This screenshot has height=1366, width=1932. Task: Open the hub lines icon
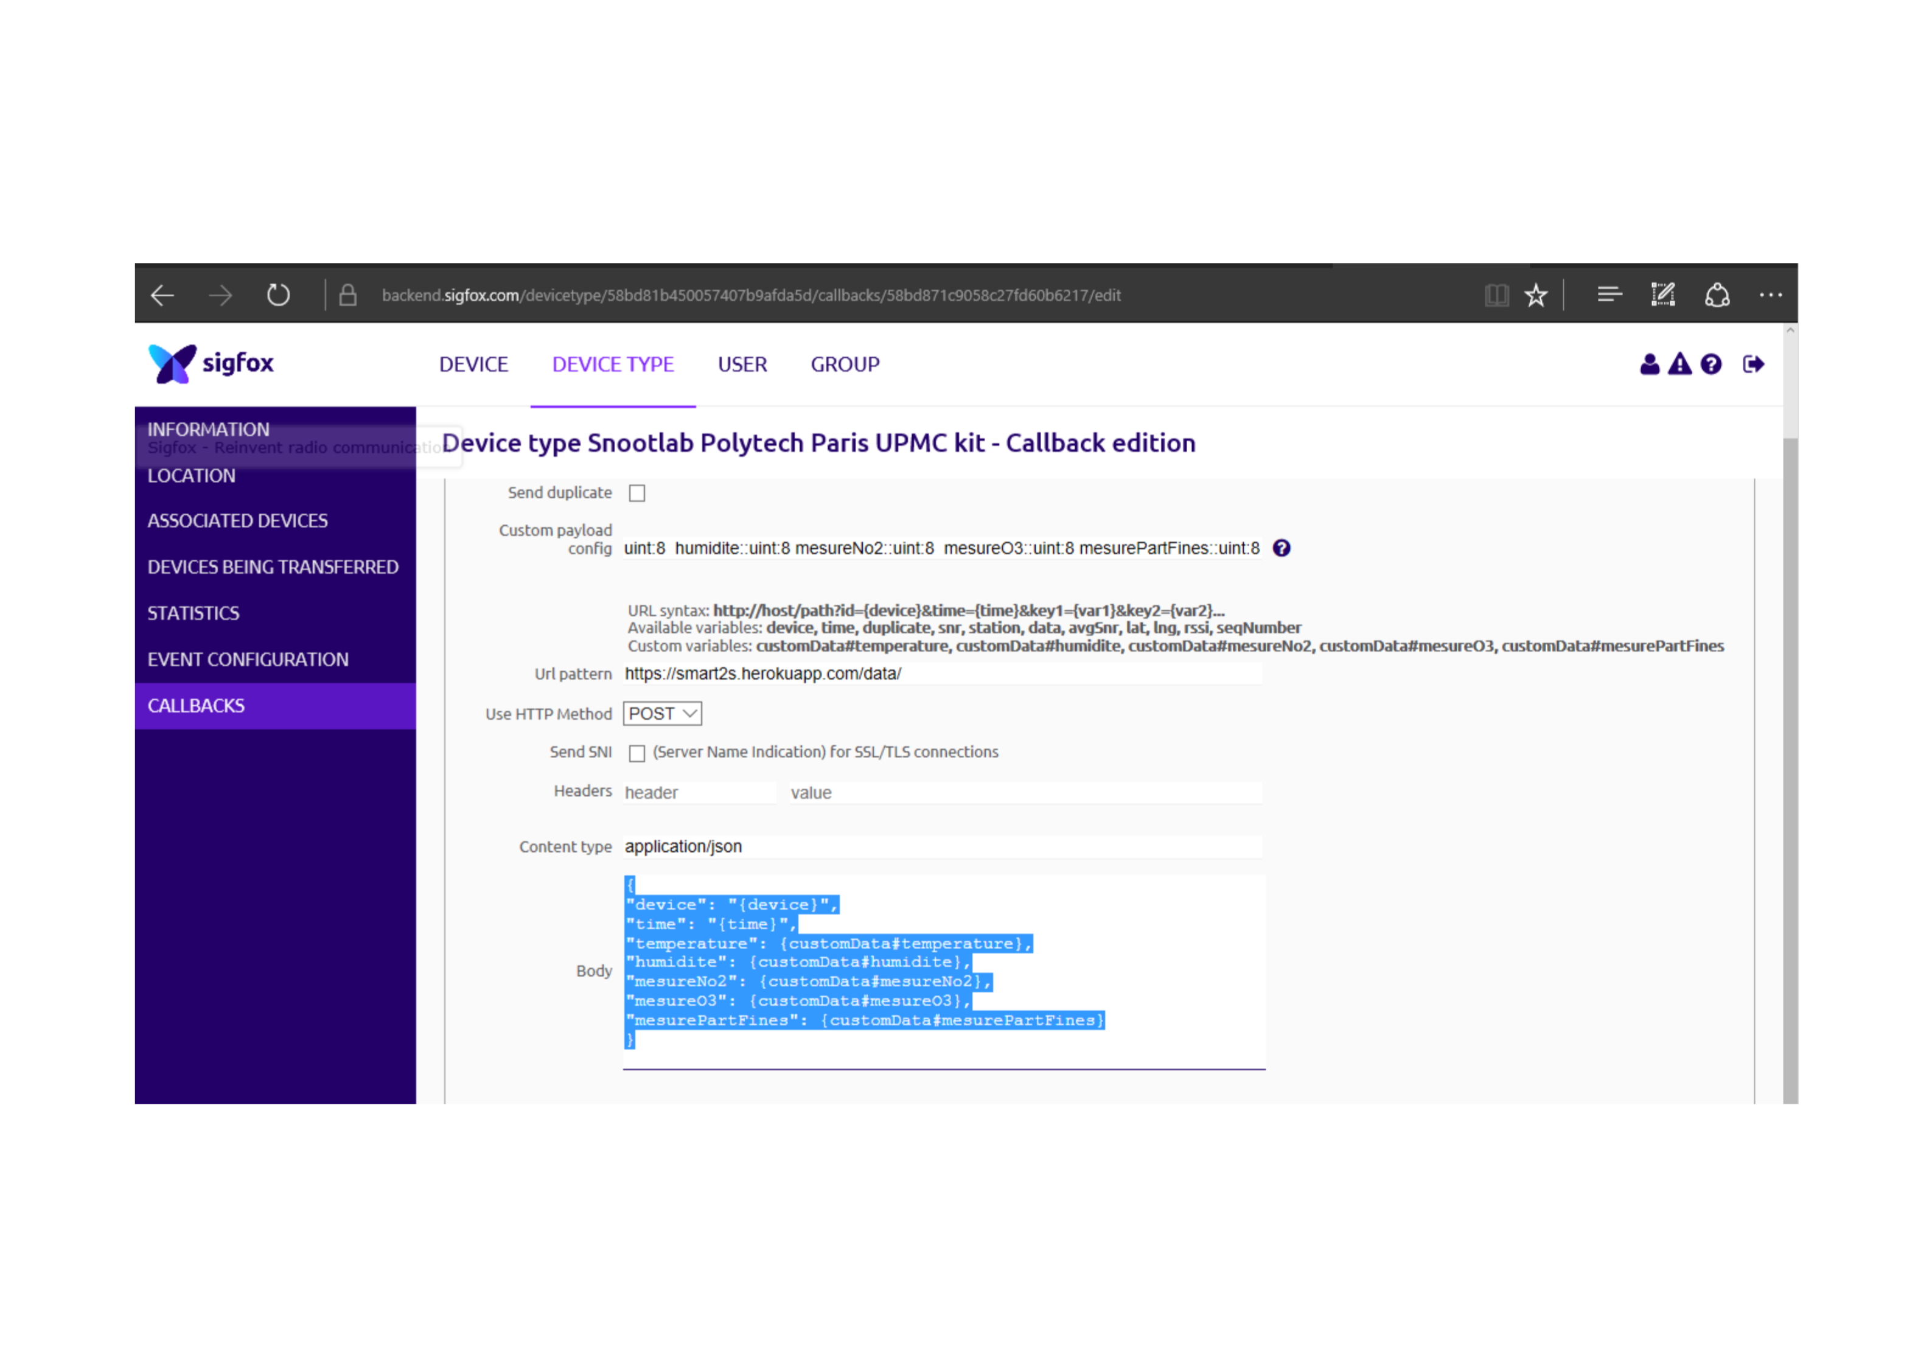pos(1609,296)
